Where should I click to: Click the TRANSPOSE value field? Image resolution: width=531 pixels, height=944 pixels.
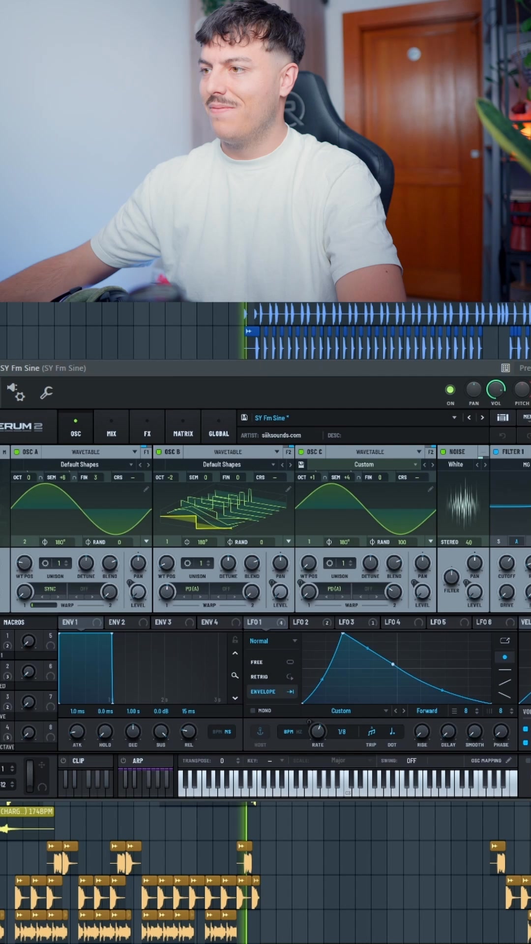[x=222, y=761]
